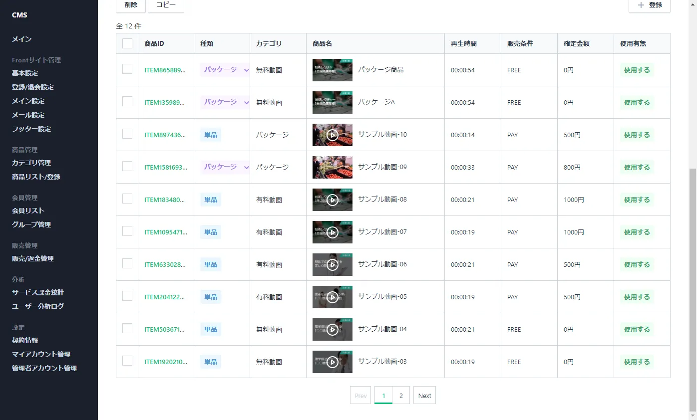
Task: Click the 単品 badge for サンプル動画-07
Action: [x=211, y=232]
